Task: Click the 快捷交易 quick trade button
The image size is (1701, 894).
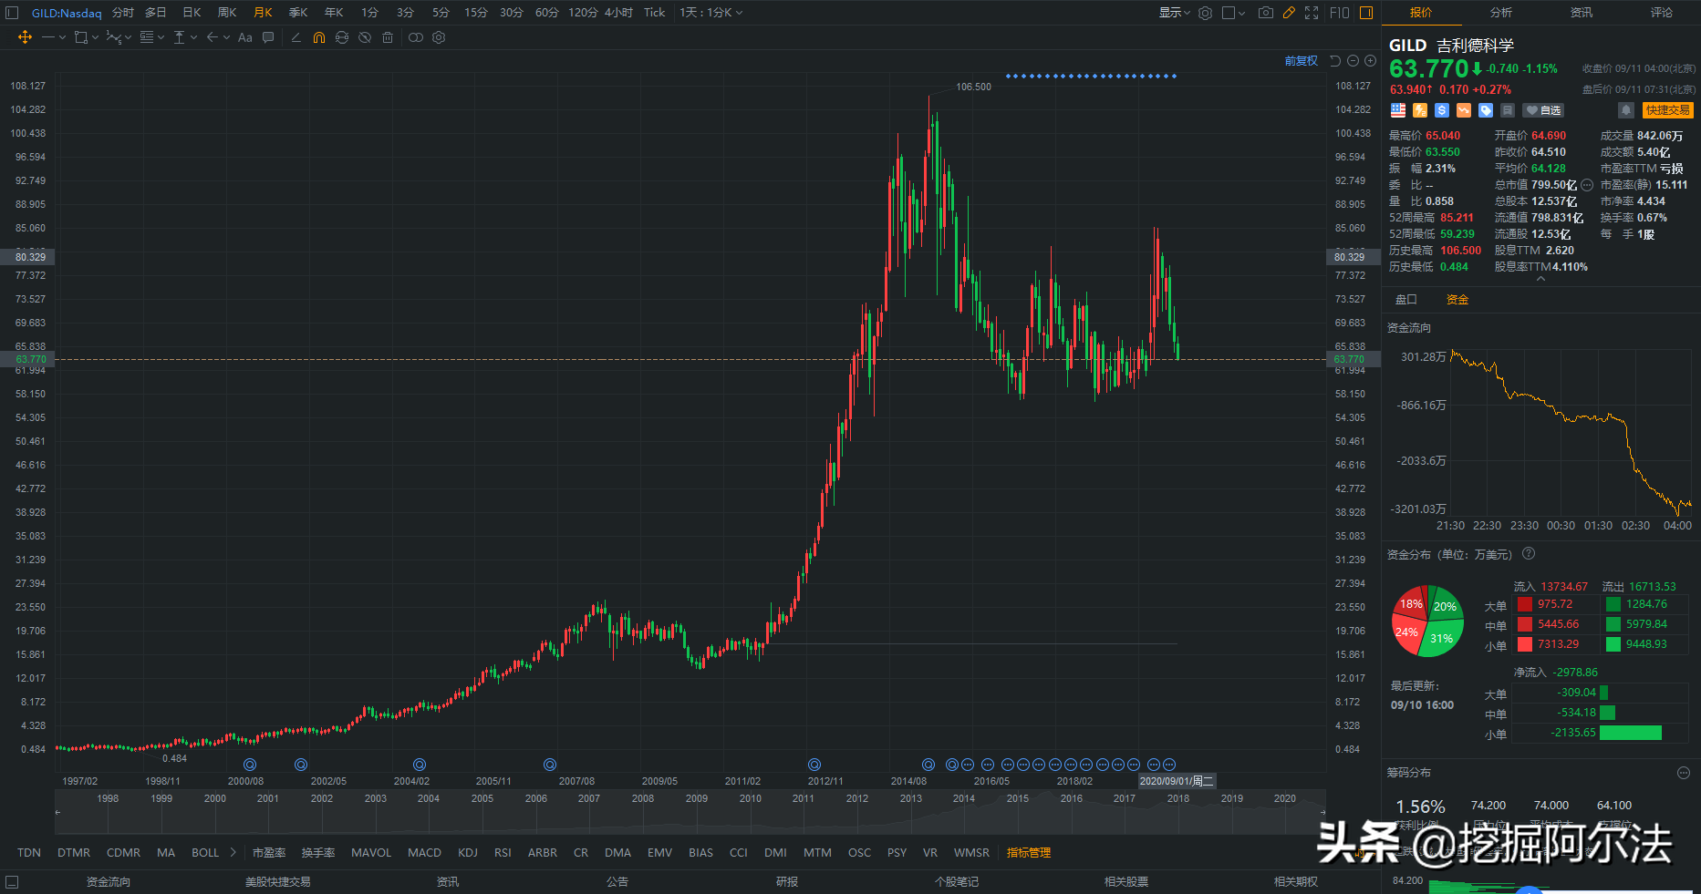Action: tap(1668, 110)
